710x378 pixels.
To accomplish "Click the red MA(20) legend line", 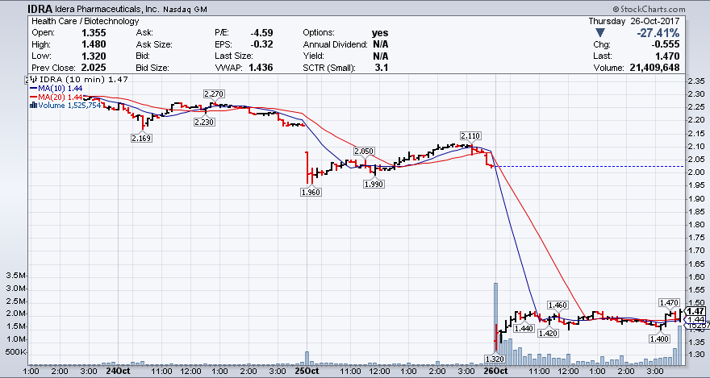I will tap(33, 97).
